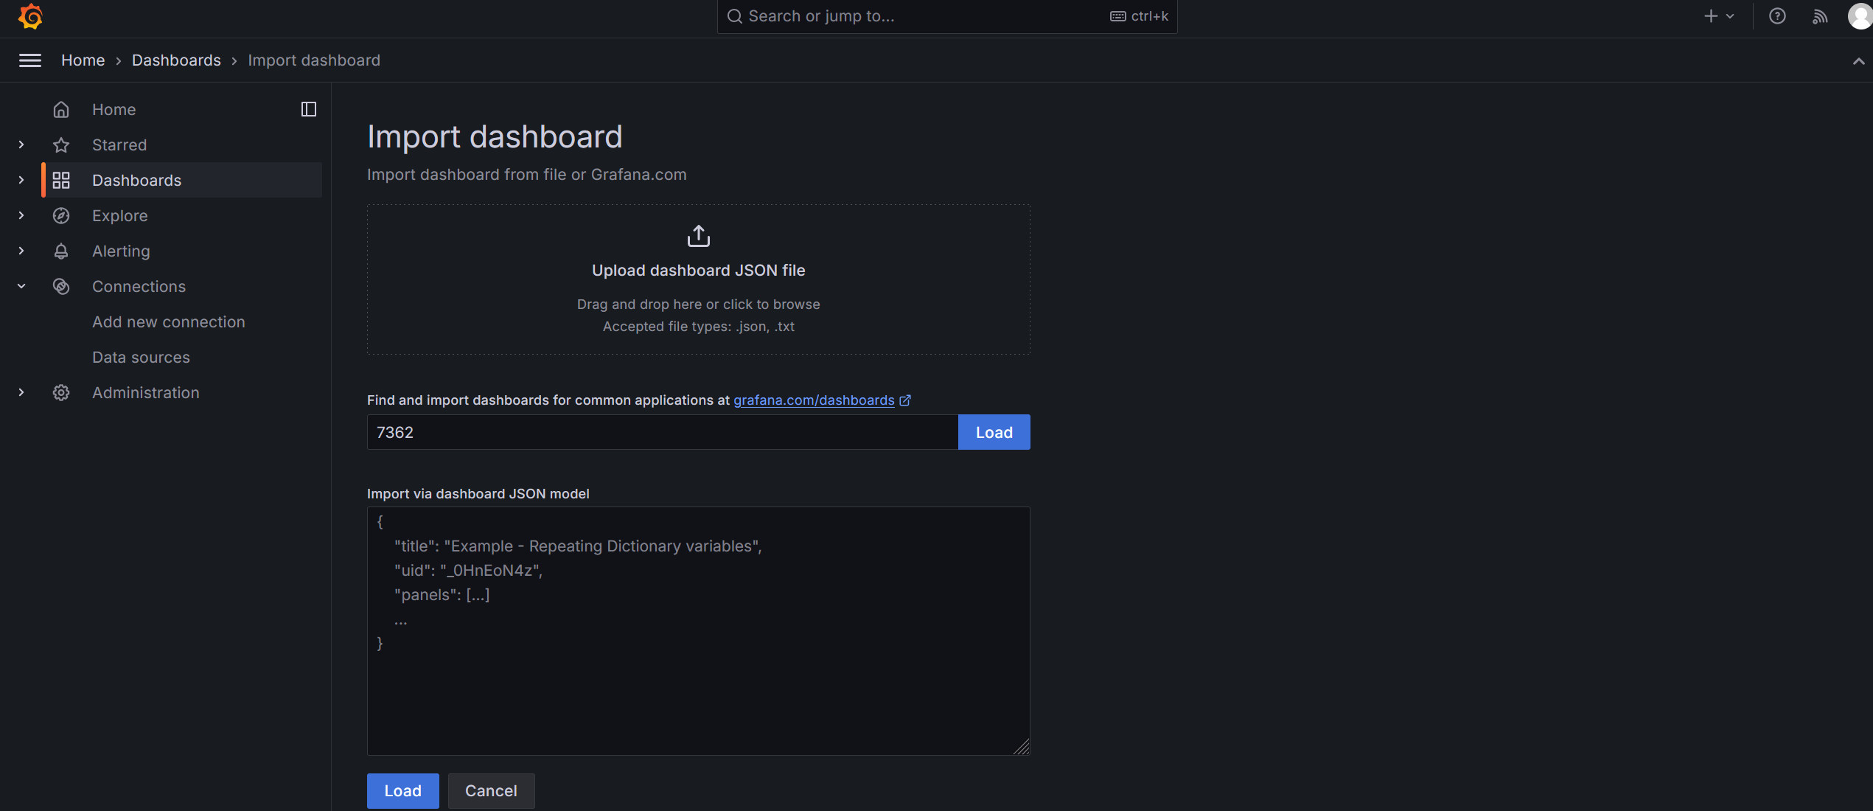
Task: Click the bottom Load button for JSON model
Action: (403, 790)
